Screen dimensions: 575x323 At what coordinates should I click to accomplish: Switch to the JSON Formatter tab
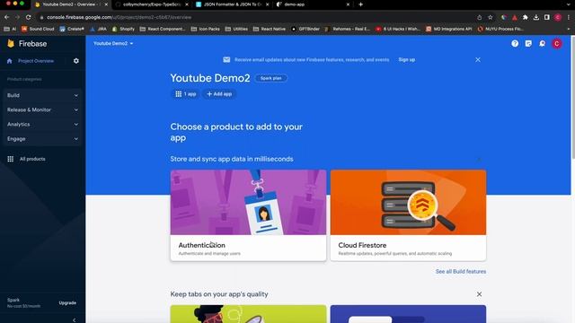[x=233, y=4]
